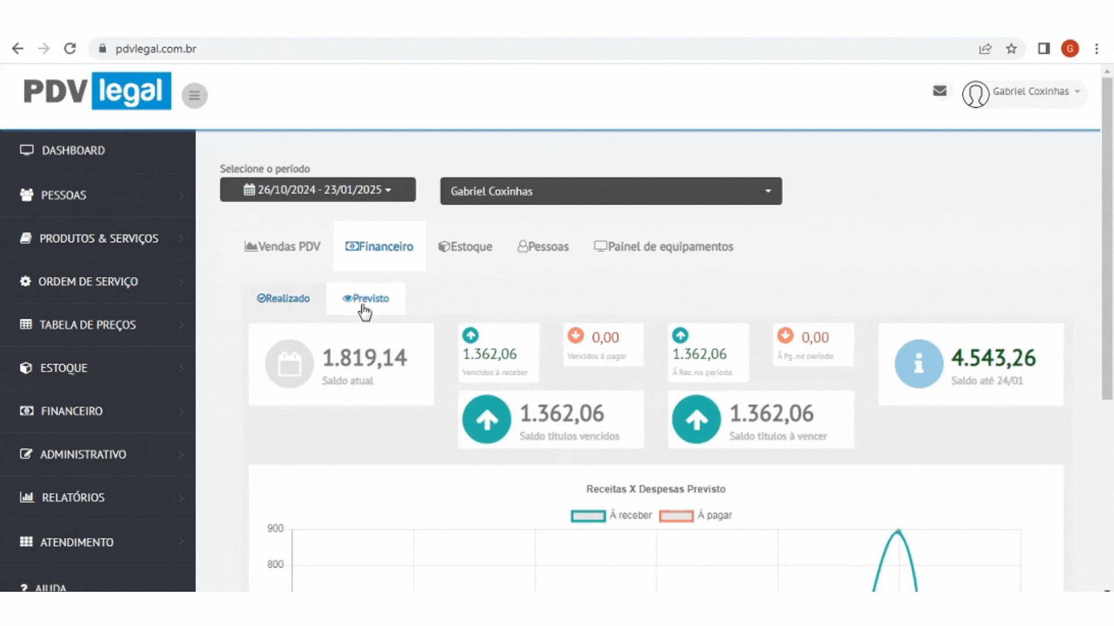Click the calendar icon beside Saldo atual

click(289, 364)
